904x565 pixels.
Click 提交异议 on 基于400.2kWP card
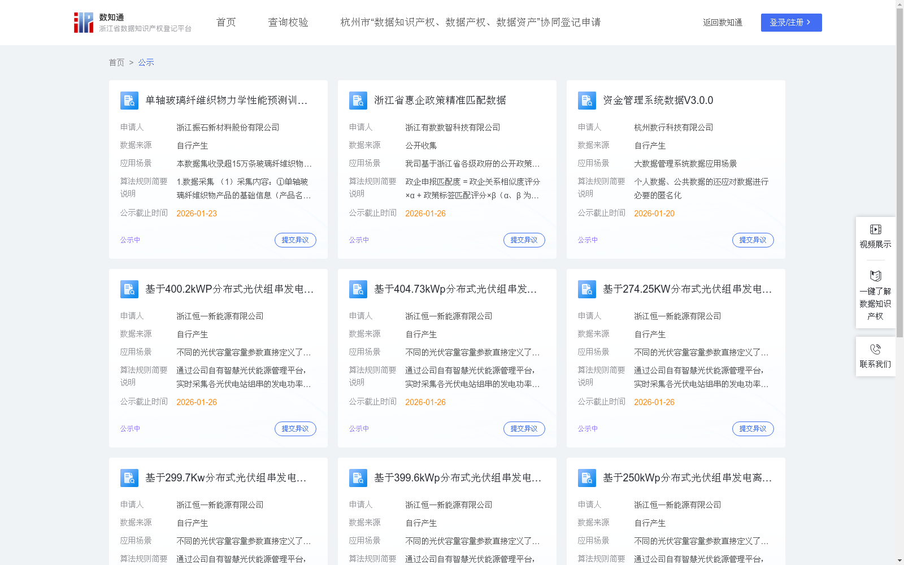295,429
